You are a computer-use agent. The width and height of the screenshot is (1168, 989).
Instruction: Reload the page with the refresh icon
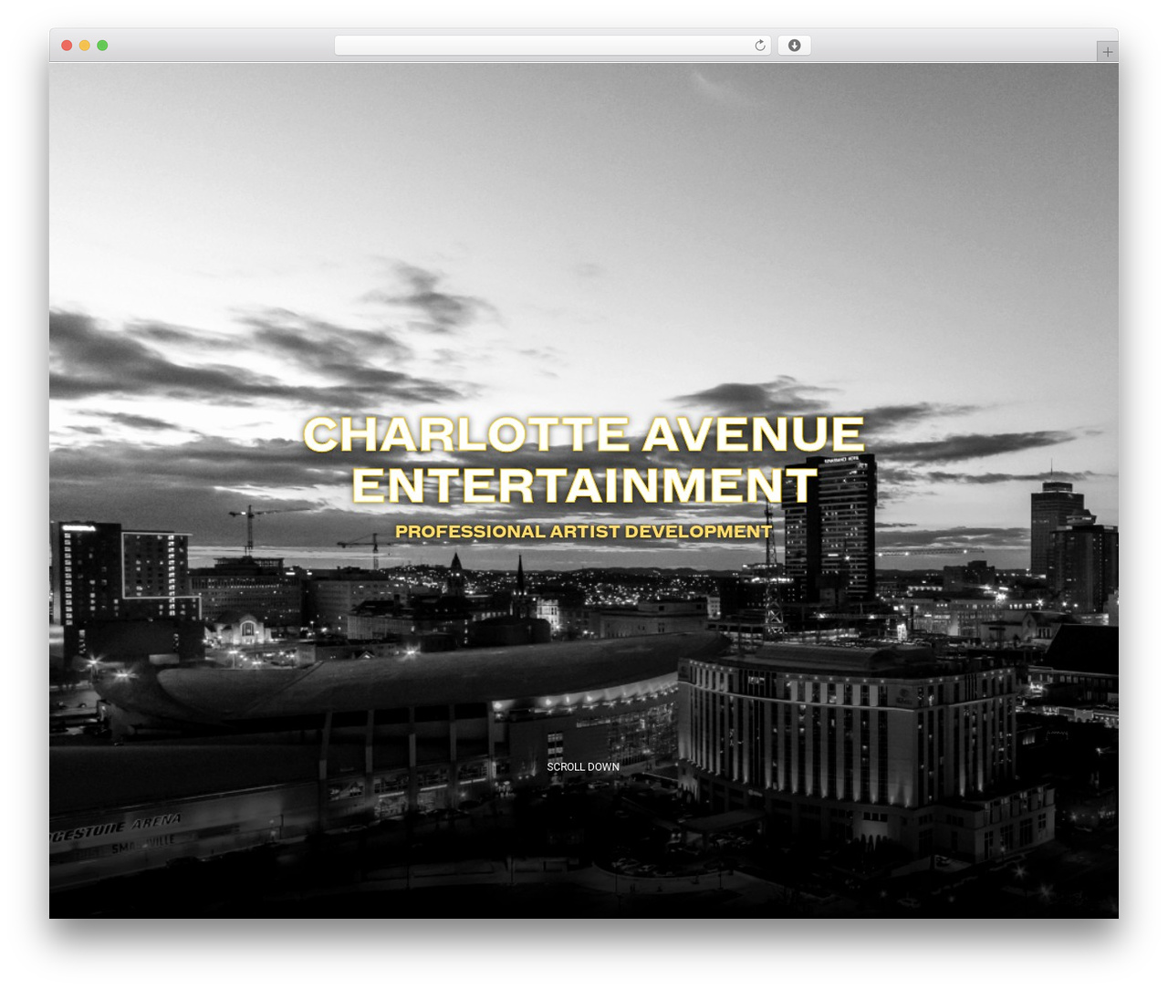pyautogui.click(x=760, y=46)
